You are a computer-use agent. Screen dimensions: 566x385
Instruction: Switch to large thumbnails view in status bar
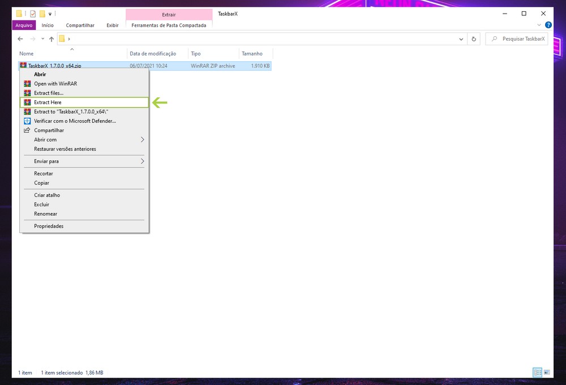point(546,372)
